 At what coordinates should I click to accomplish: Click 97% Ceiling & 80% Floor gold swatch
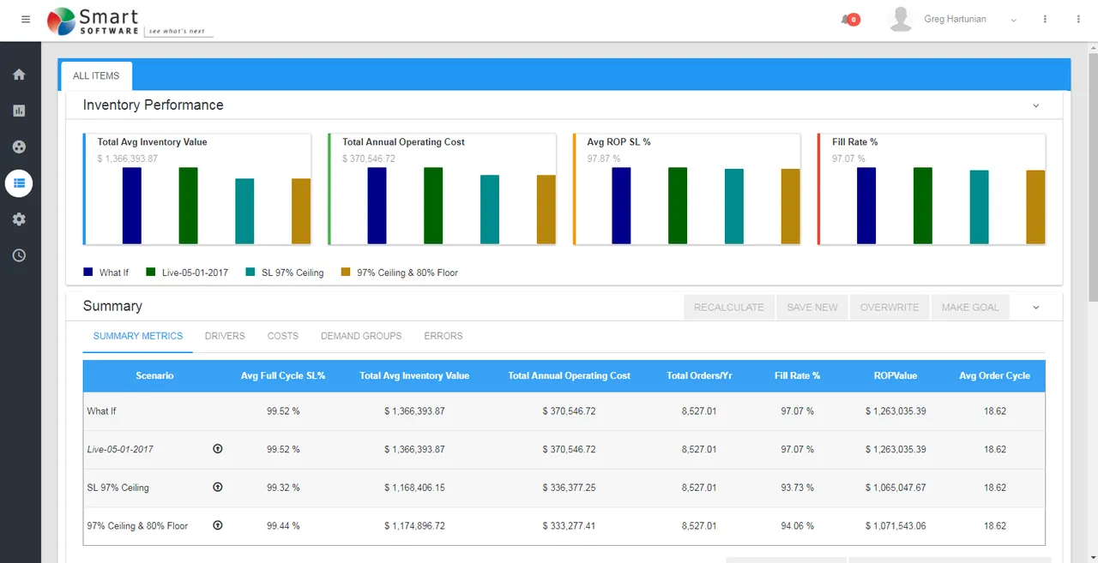pyautogui.click(x=346, y=272)
